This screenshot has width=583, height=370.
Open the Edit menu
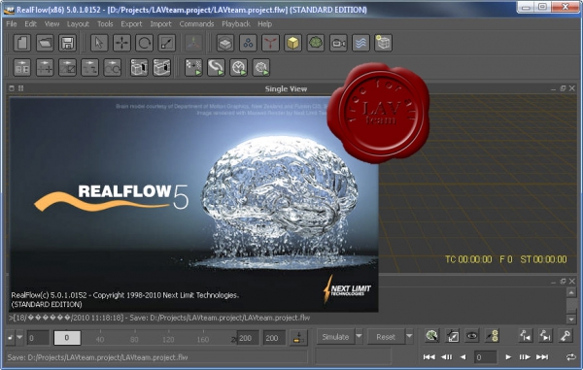(30, 23)
